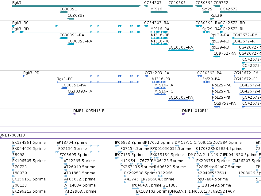The width and height of the screenshot is (261, 196).
Task: Select the CG34203-PA protein label
Action: click(x=157, y=73)
